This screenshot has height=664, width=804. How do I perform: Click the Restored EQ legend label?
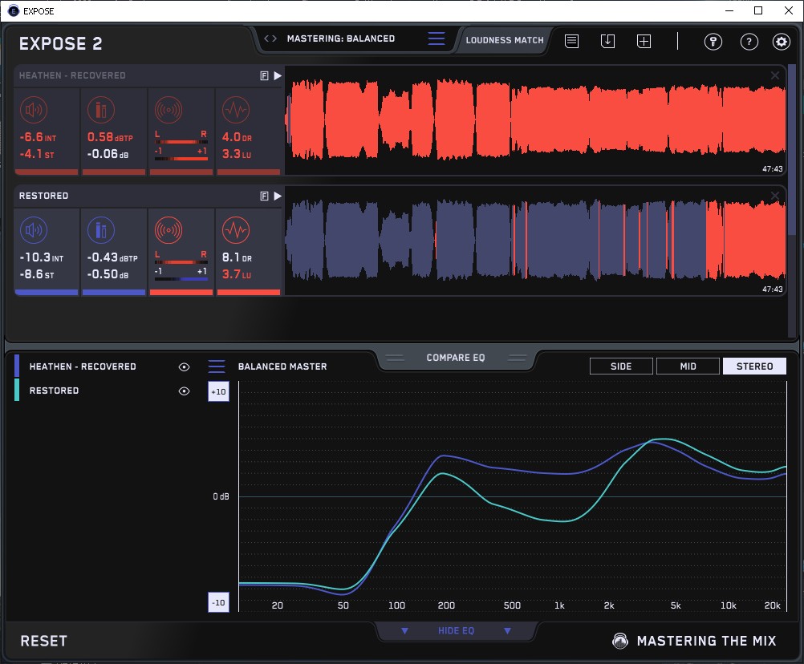tap(54, 391)
